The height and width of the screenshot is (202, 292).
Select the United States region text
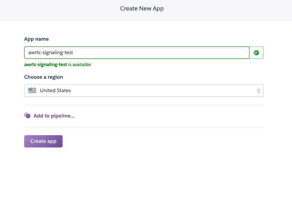point(55,91)
